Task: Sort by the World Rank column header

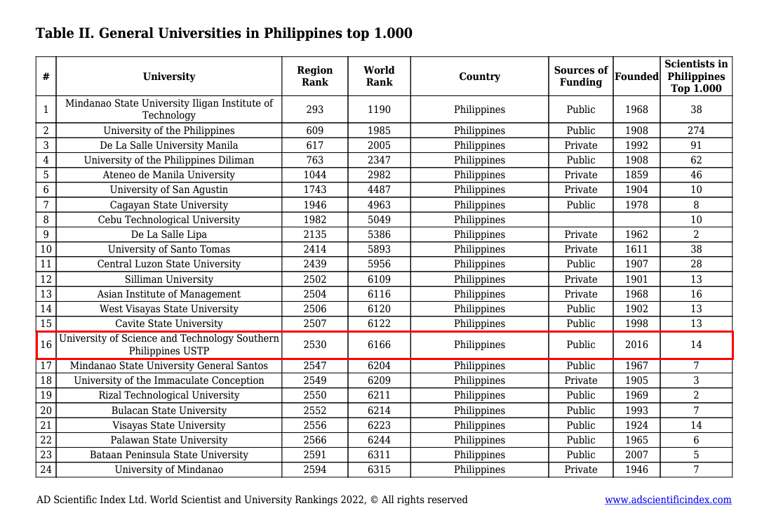Action: (379, 76)
